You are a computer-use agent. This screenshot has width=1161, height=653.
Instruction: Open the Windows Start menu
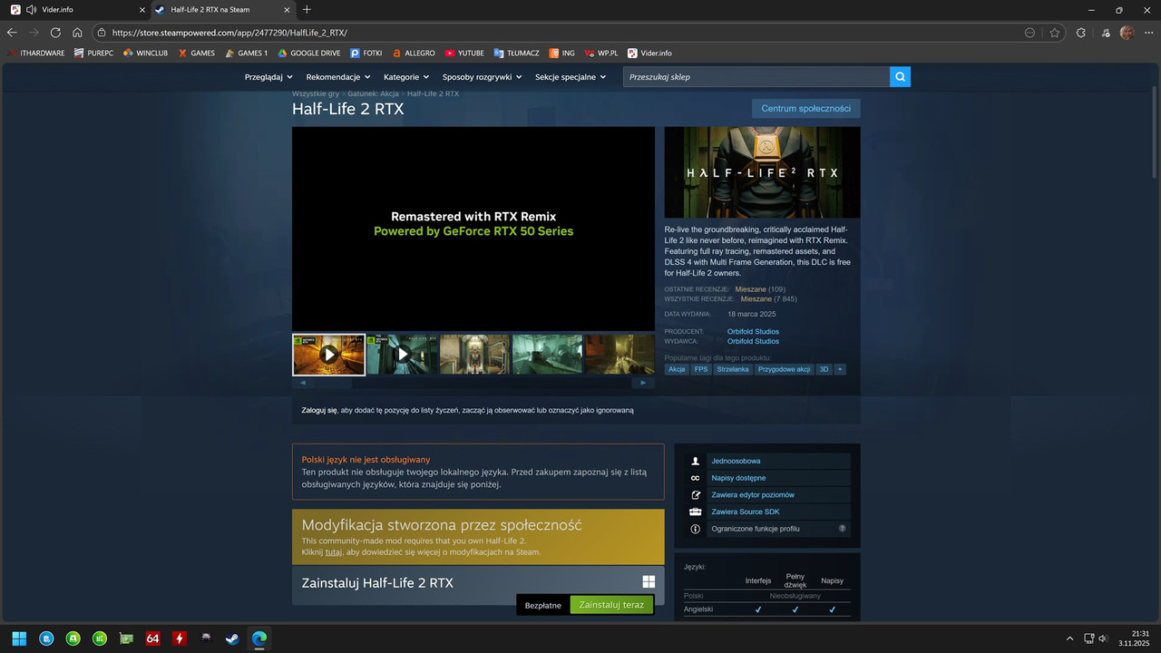[19, 638]
